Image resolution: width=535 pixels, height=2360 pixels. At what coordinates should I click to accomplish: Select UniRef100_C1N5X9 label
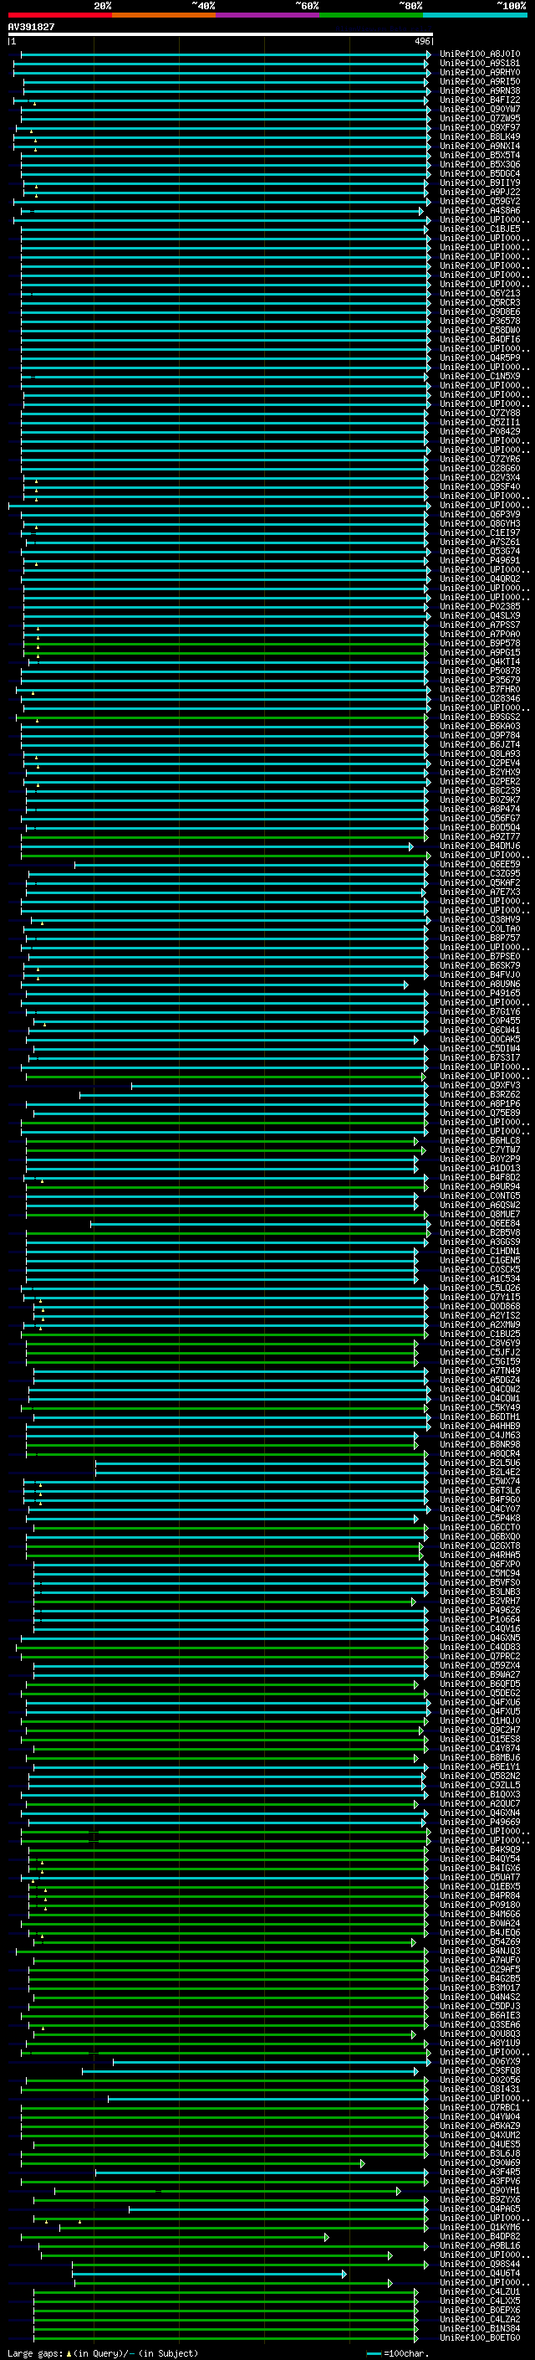[479, 377]
